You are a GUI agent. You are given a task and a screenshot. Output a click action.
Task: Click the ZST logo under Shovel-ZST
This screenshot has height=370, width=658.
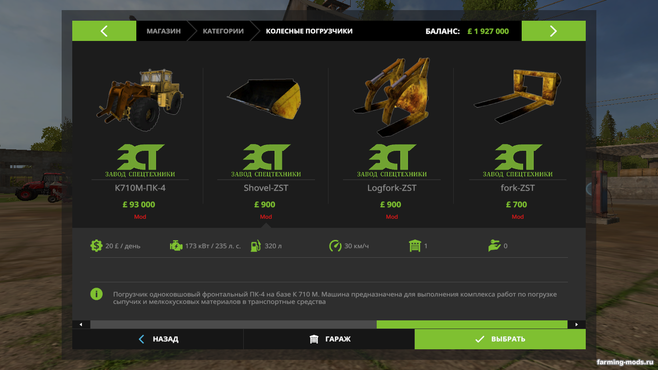coord(266,160)
